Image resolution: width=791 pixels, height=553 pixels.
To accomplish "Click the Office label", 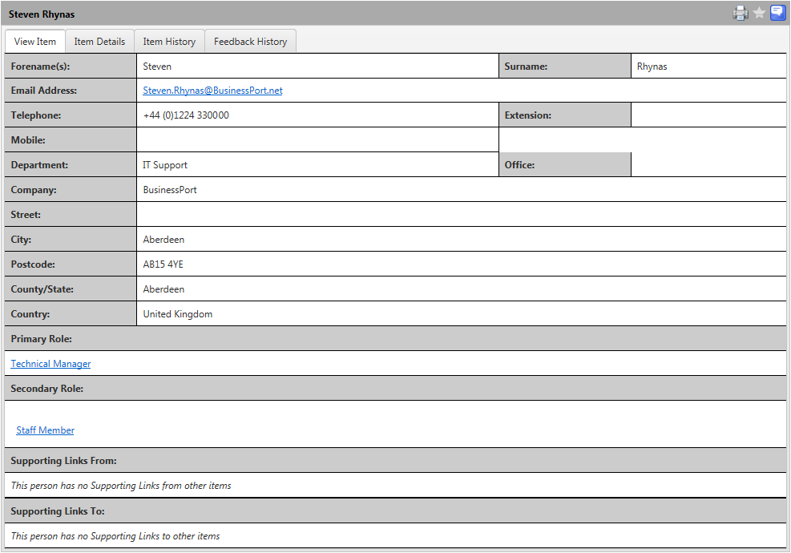I will click(519, 165).
